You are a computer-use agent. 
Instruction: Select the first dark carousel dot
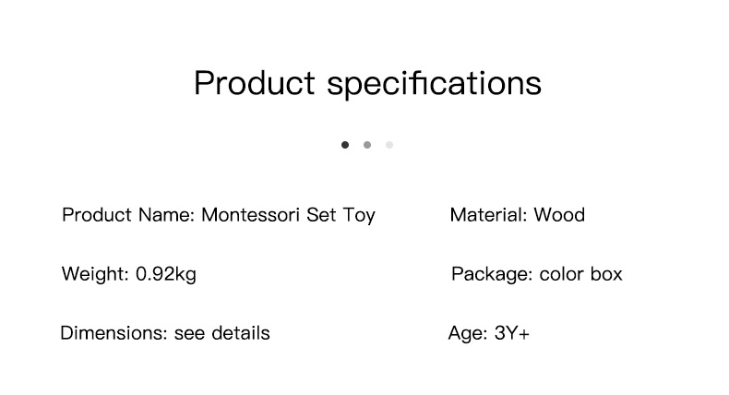pyautogui.click(x=345, y=145)
